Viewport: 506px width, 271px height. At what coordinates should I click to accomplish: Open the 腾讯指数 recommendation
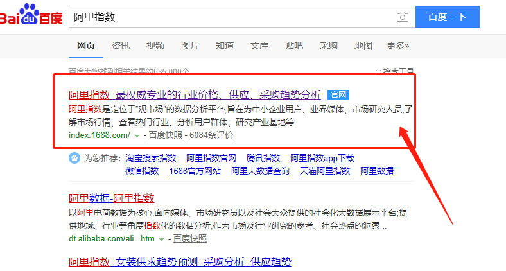263,158
